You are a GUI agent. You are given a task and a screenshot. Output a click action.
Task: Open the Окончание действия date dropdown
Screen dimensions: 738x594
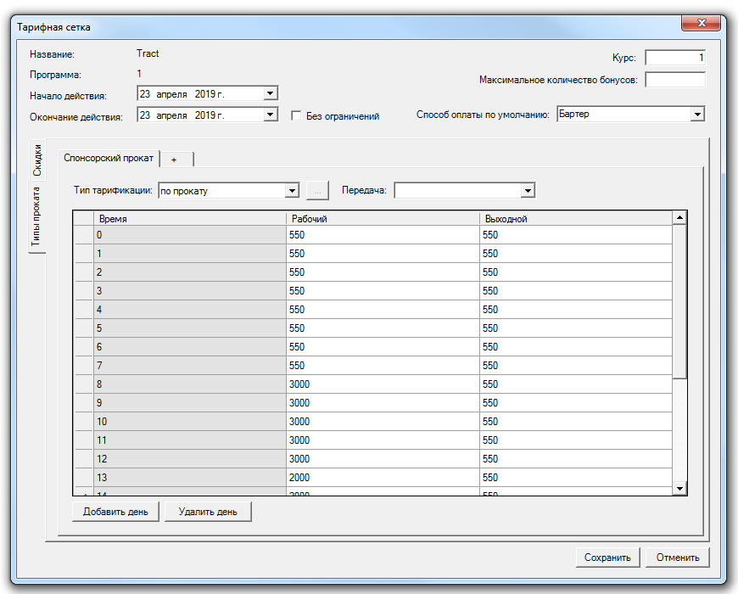(270, 115)
